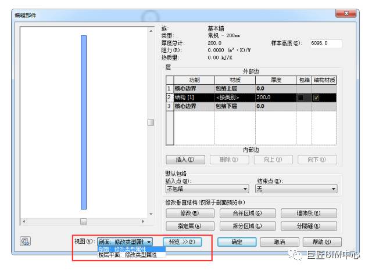The image size is (372, 271).
Task: Click 材质 column header
Action: coord(235,80)
